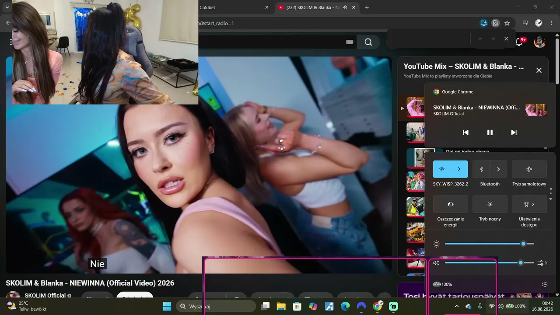Go to next find-in-page result

click(x=493, y=39)
